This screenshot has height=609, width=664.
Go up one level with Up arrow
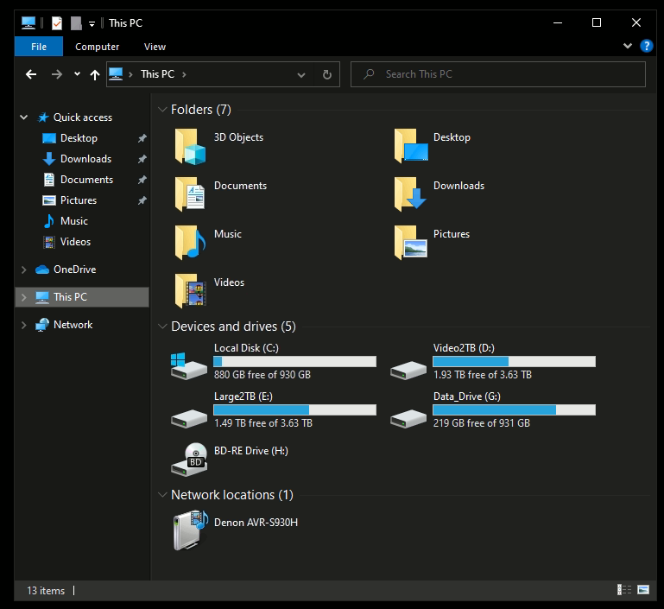95,74
